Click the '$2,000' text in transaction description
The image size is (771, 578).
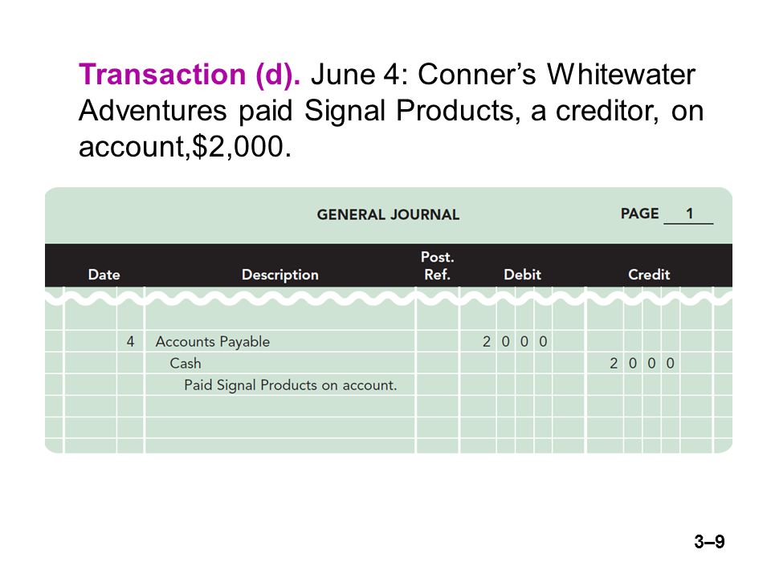[x=242, y=147]
